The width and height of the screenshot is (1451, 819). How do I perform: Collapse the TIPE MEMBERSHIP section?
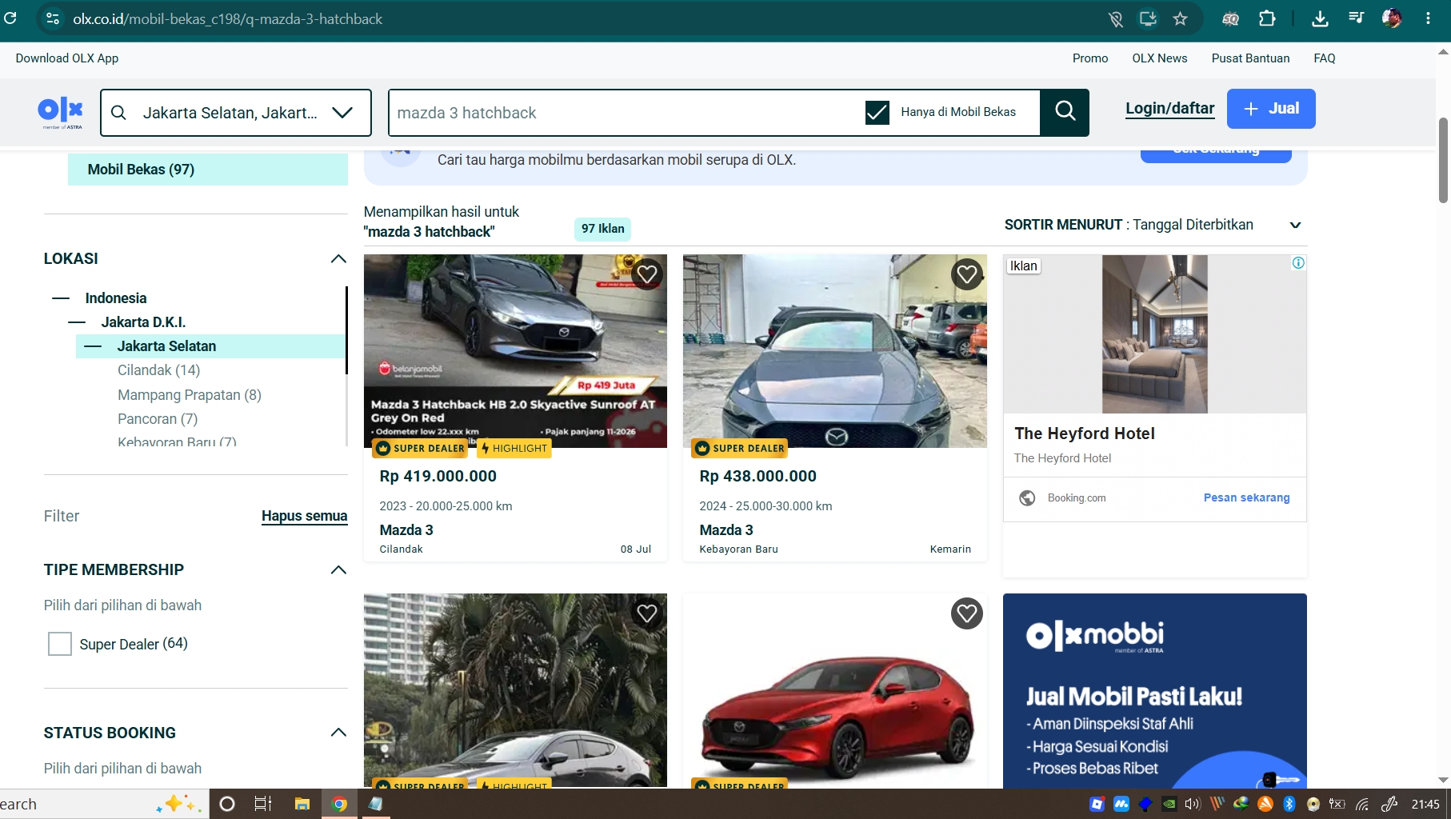tap(338, 569)
